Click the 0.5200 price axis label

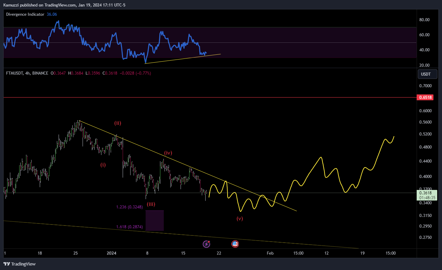coord(425,134)
